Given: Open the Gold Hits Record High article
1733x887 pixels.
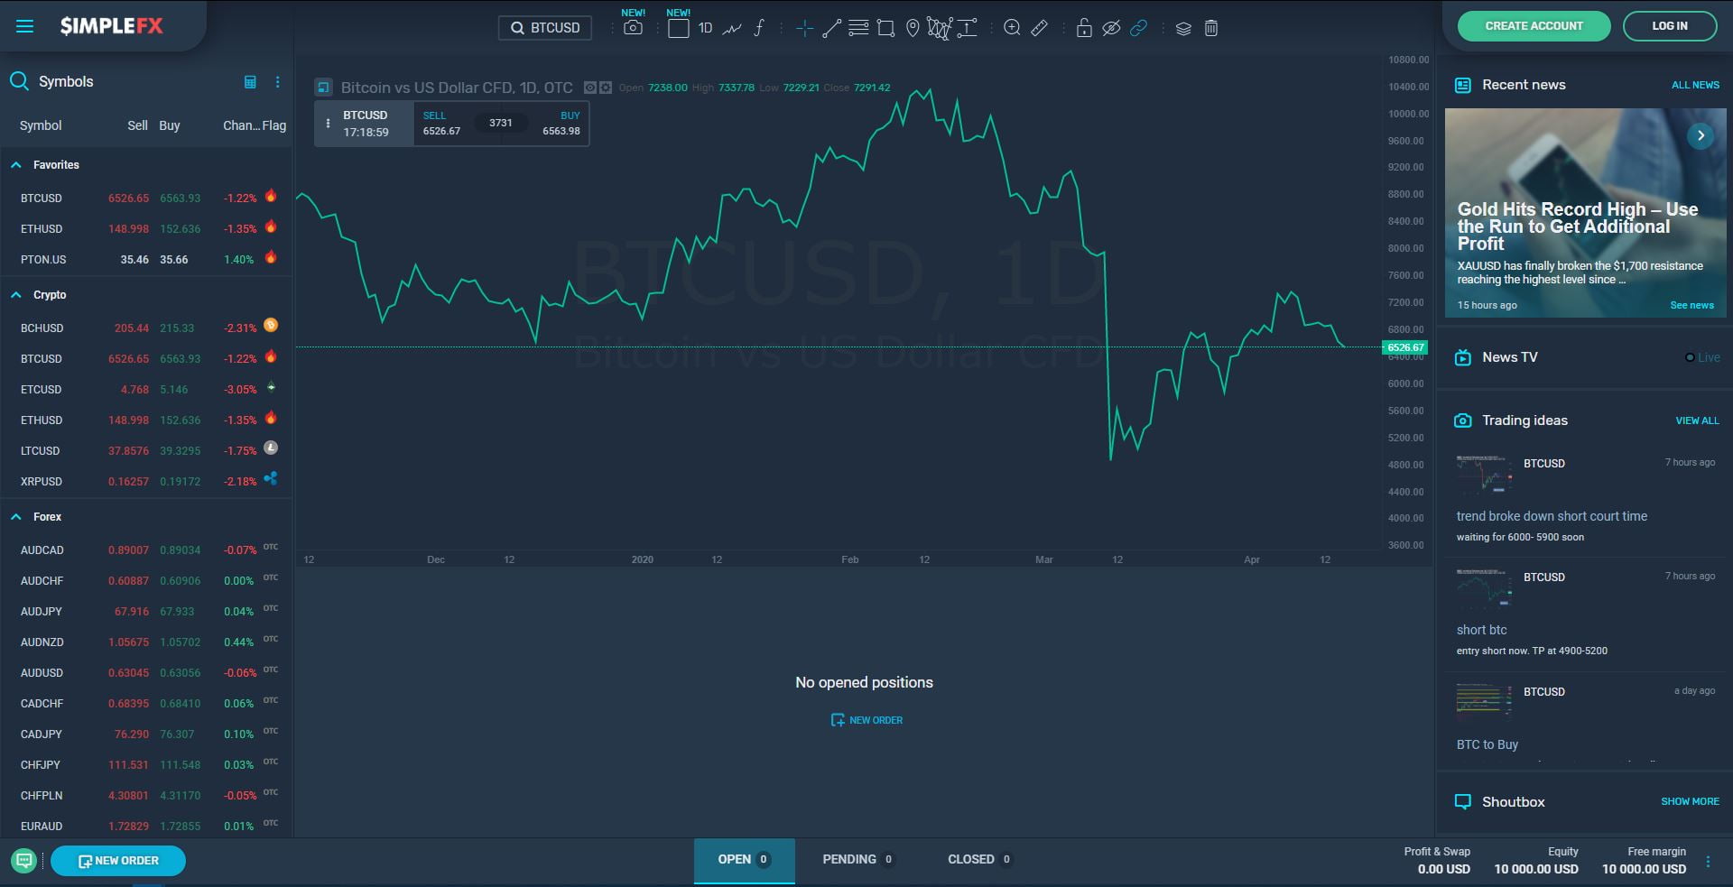Looking at the screenshot, I should (1577, 226).
